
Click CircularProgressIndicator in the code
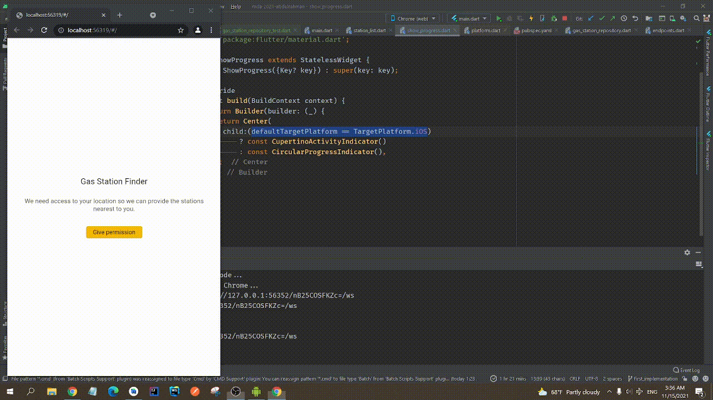(x=323, y=152)
